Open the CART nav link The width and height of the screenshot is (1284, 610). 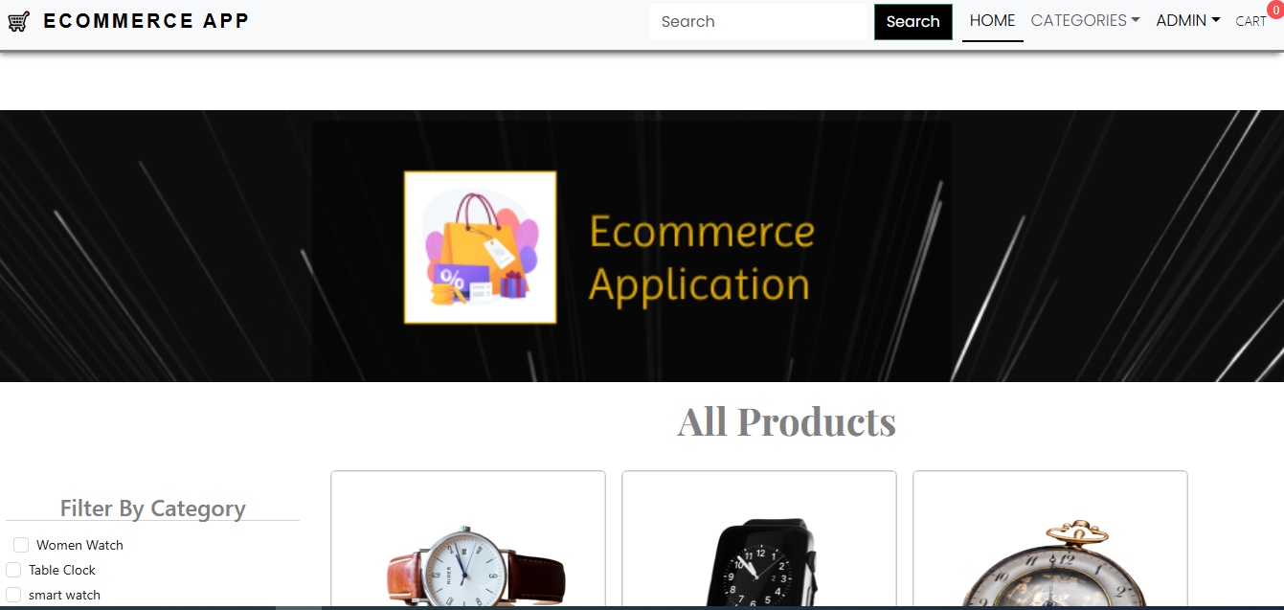[1250, 21]
